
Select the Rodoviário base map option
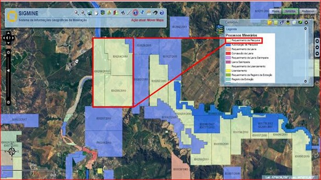point(308,11)
